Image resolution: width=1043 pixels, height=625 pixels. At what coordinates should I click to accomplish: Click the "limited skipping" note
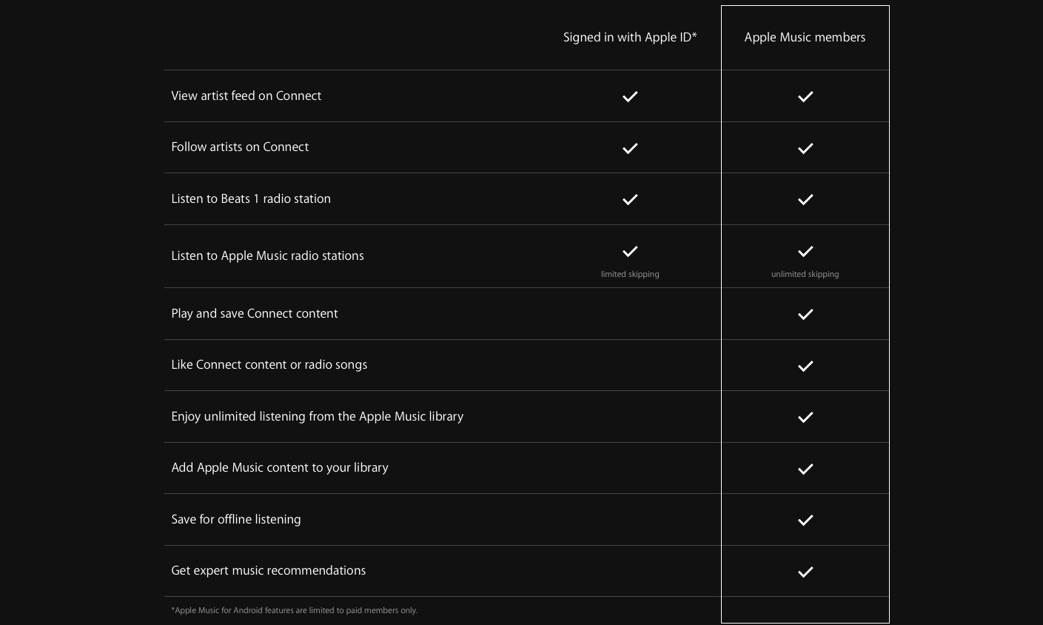(630, 274)
